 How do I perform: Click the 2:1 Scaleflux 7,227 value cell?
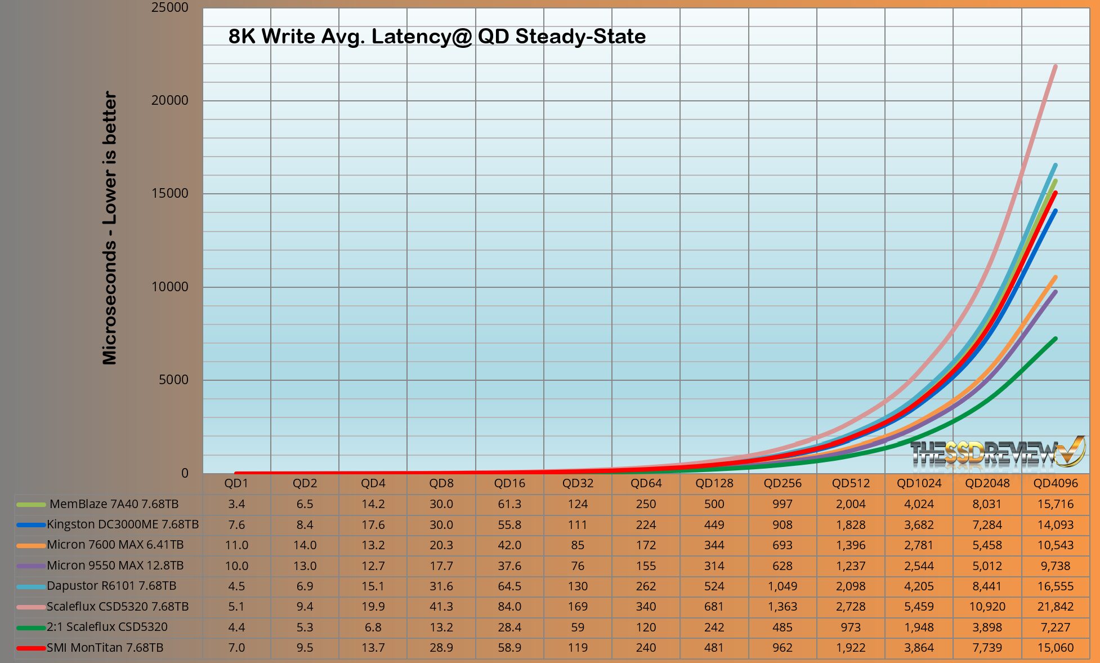coord(1055,627)
